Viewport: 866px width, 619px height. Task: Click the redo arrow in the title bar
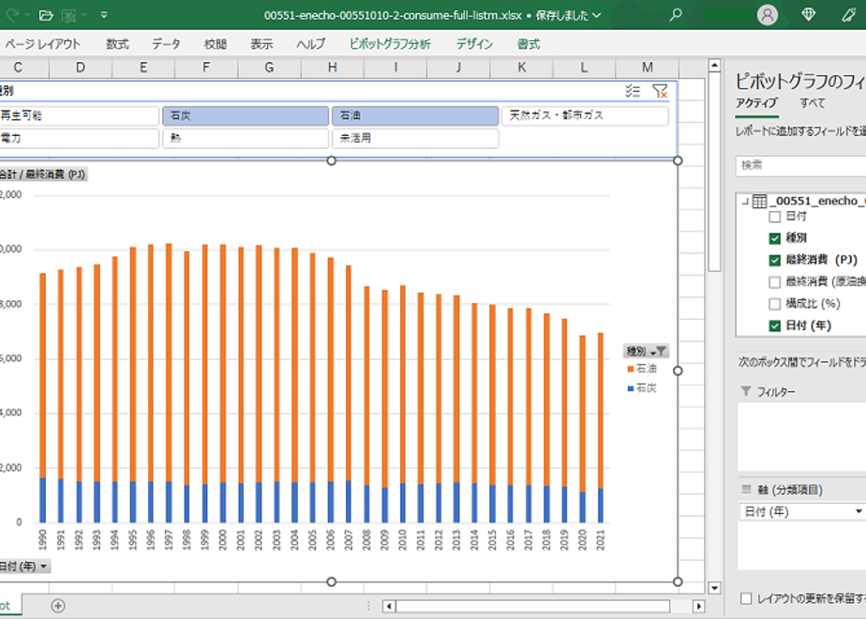coord(12,15)
